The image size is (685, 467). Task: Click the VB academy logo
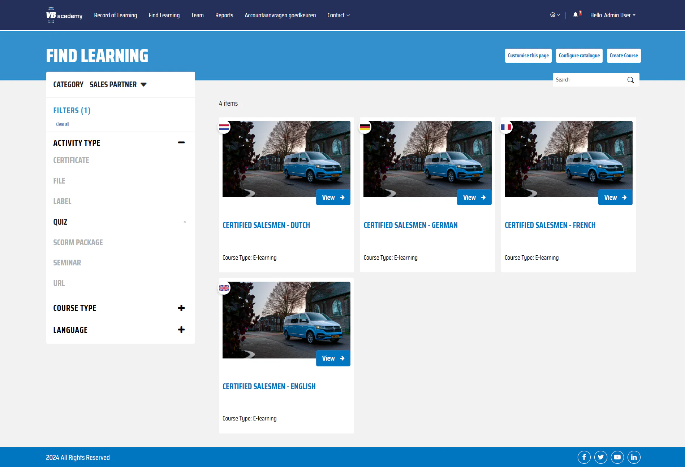tap(64, 15)
